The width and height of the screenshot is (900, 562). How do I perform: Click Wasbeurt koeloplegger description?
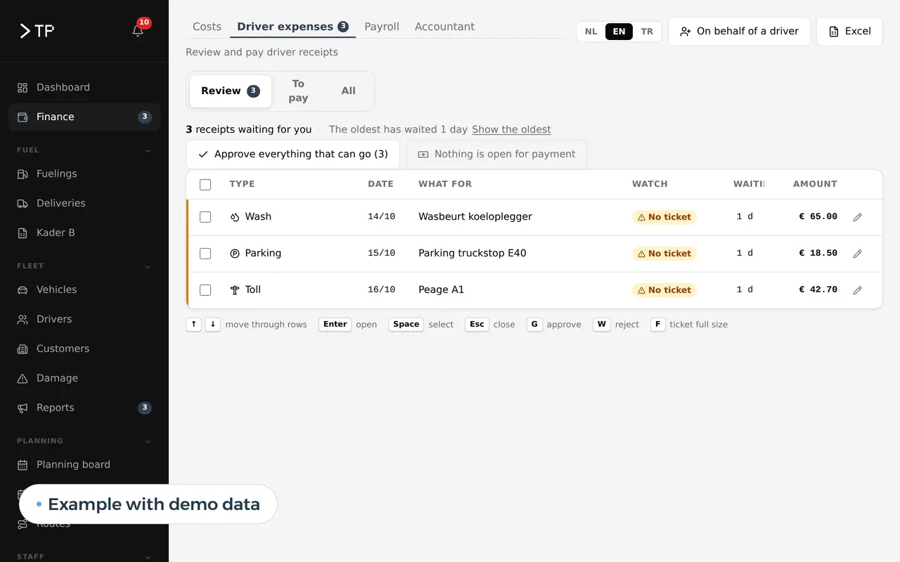tap(475, 217)
